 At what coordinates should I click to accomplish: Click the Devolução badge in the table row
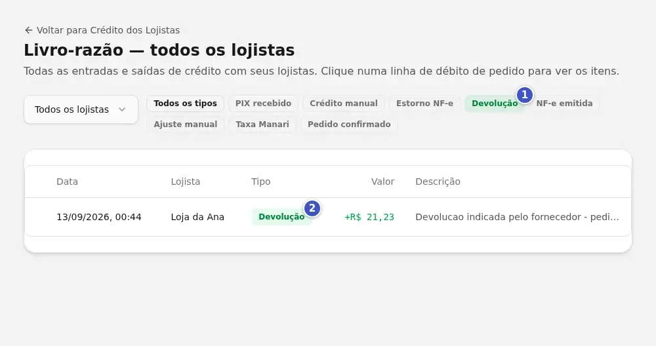(x=281, y=217)
